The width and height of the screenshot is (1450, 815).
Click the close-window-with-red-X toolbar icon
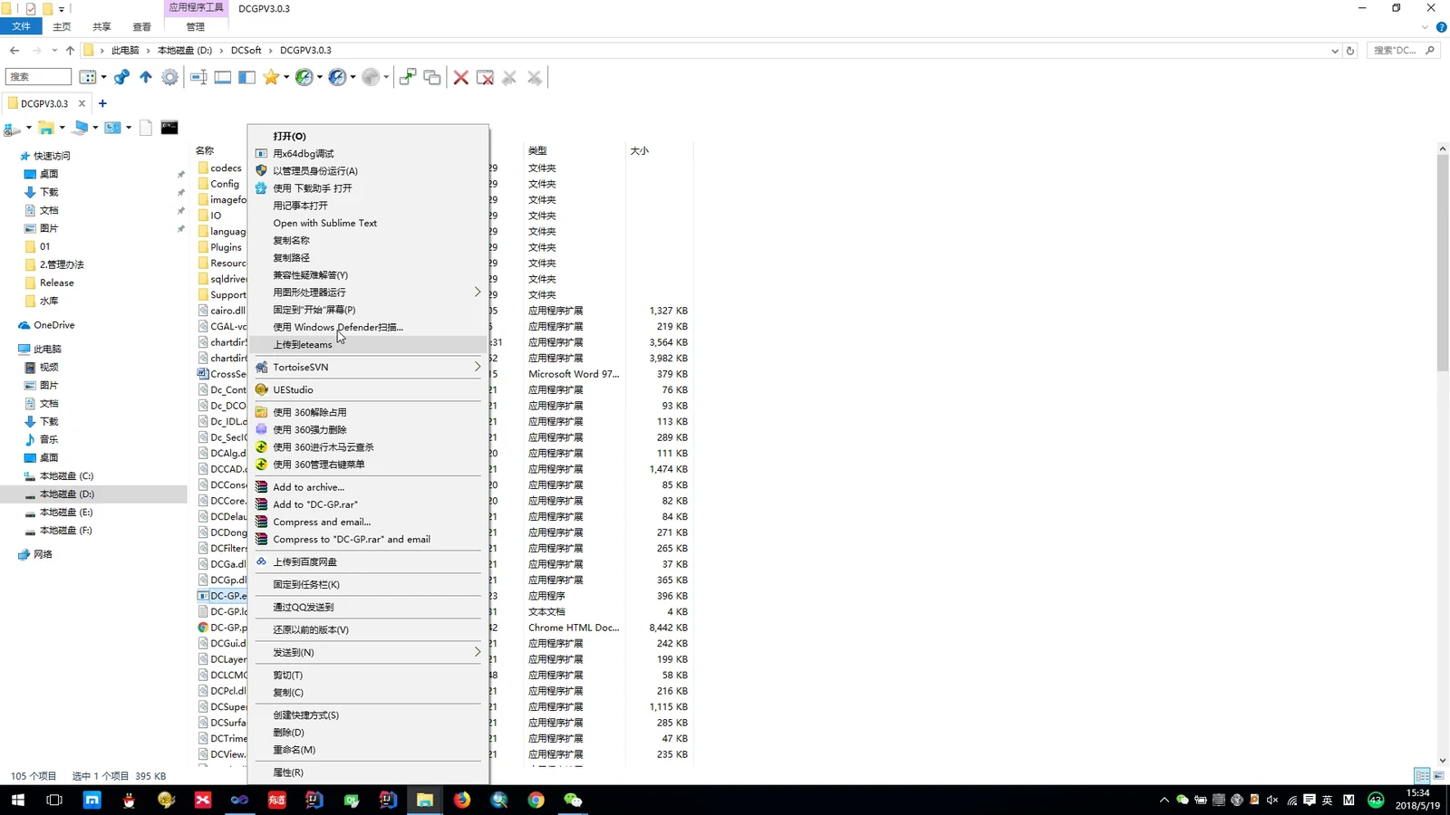coord(485,77)
